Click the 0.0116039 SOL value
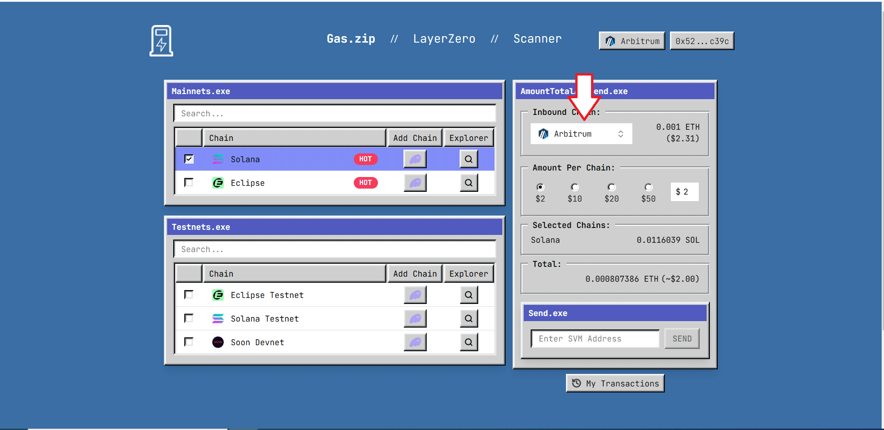 pos(668,240)
